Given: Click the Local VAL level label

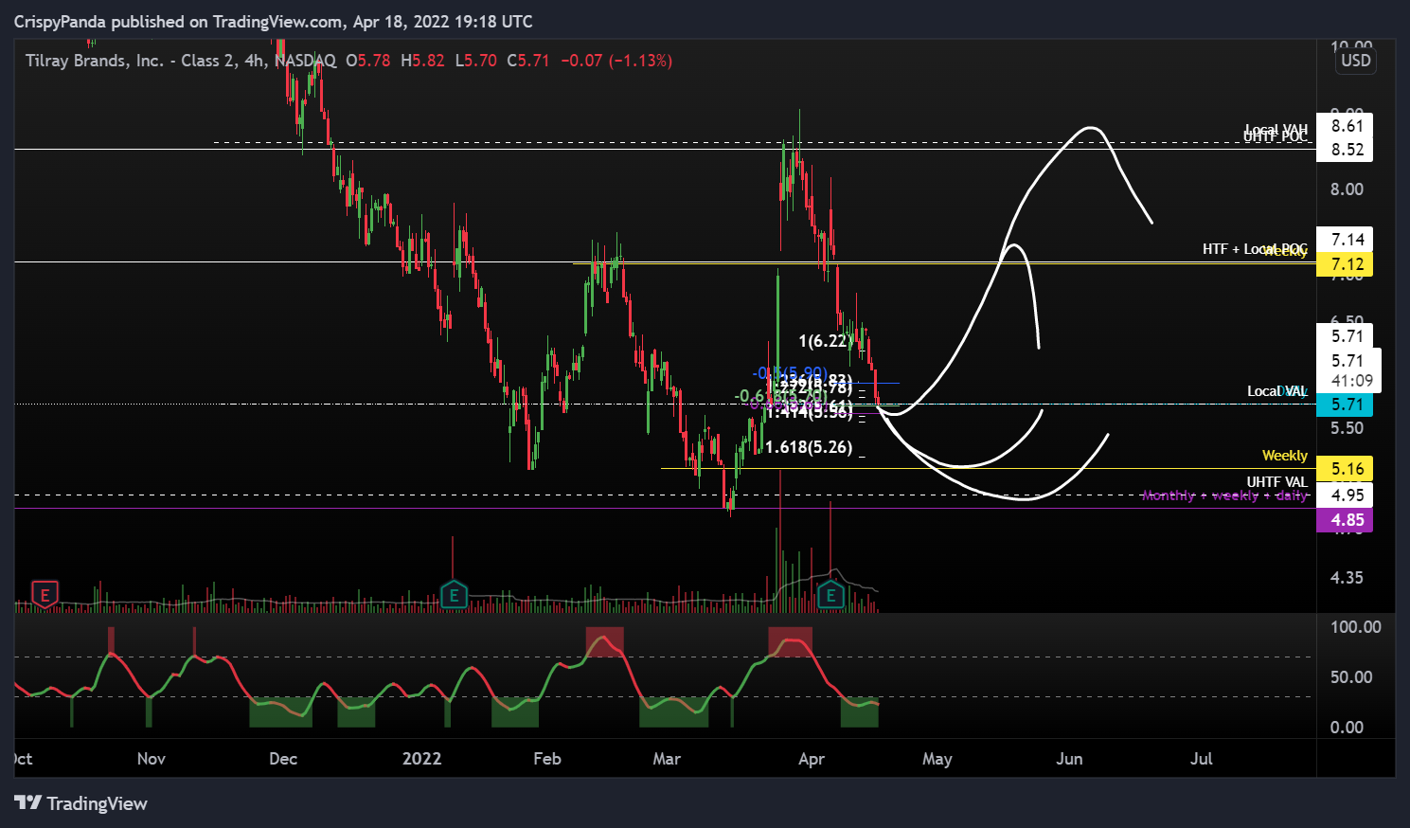Looking at the screenshot, I should coord(1276,391).
